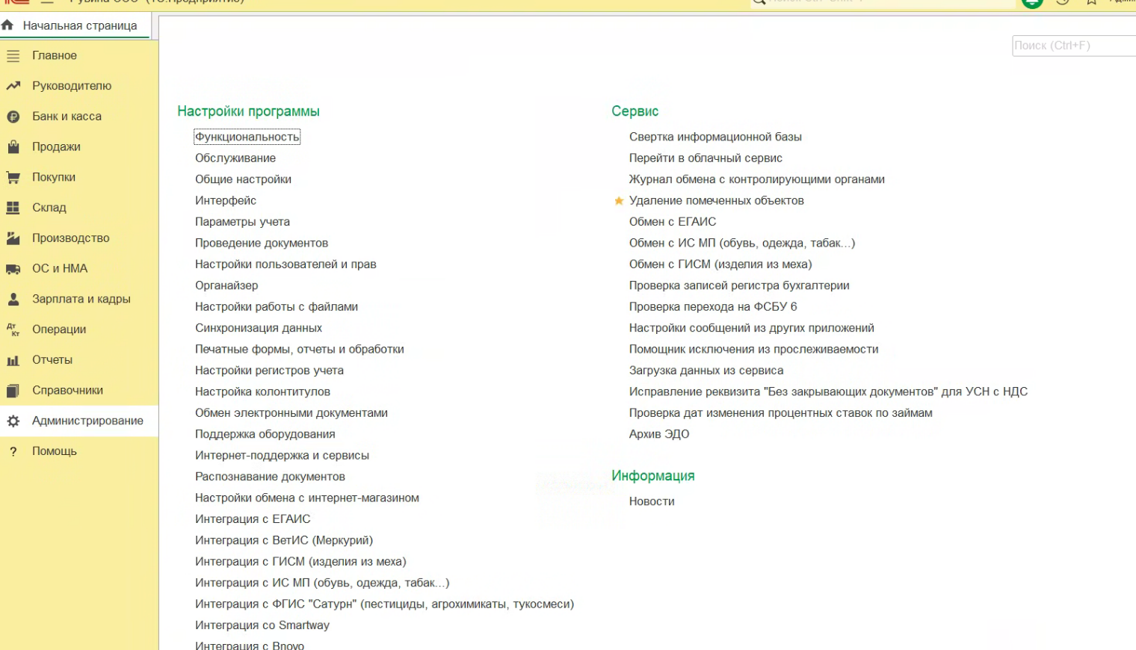The width and height of the screenshot is (1136, 650).
Task: Open Функциональность settings link
Action: 247,137
